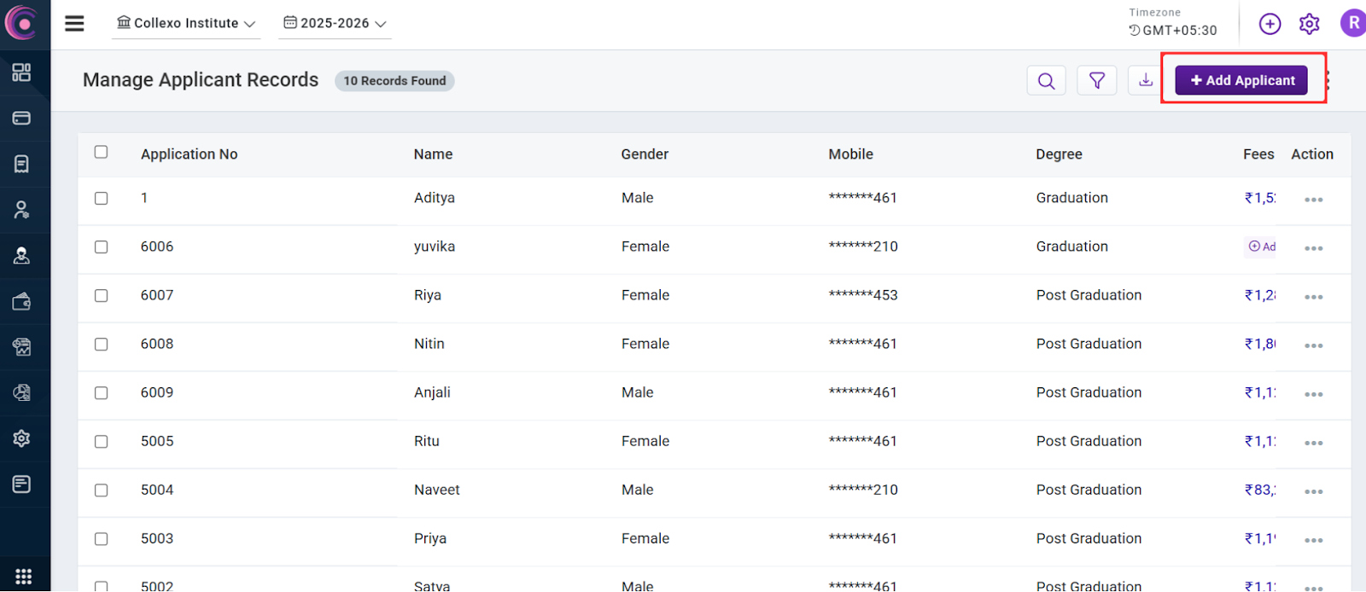Click the wallet icon in sidebar
This screenshot has width=1366, height=592.
21,301
